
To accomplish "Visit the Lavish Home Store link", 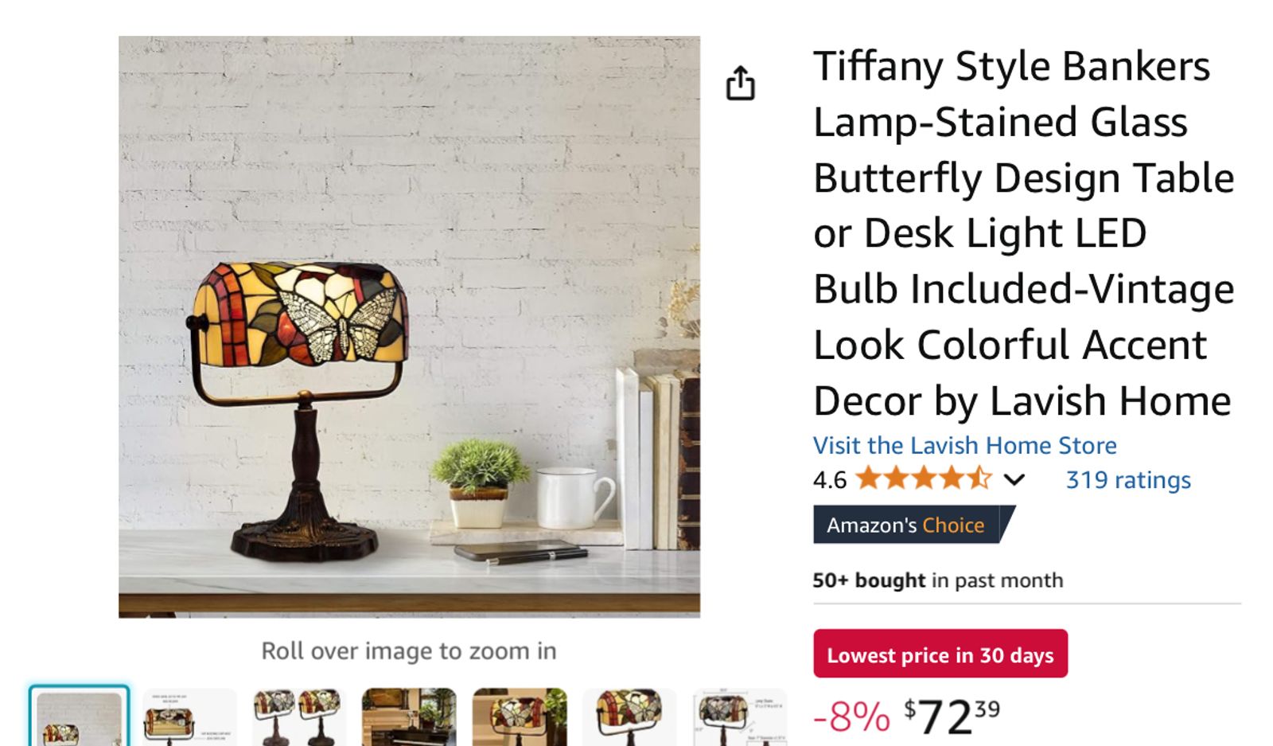I will coord(964,445).
